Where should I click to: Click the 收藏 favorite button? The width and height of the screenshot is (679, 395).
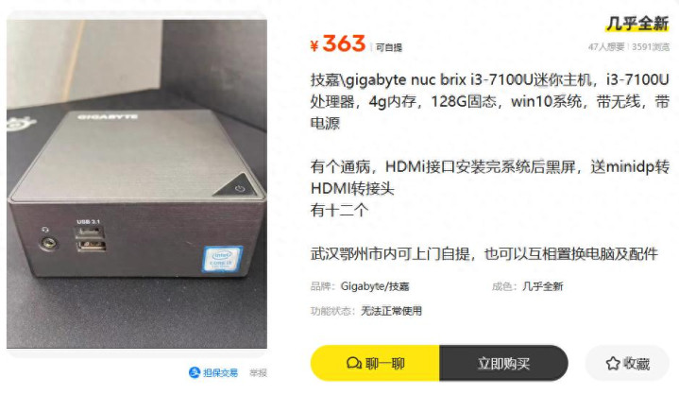627,364
